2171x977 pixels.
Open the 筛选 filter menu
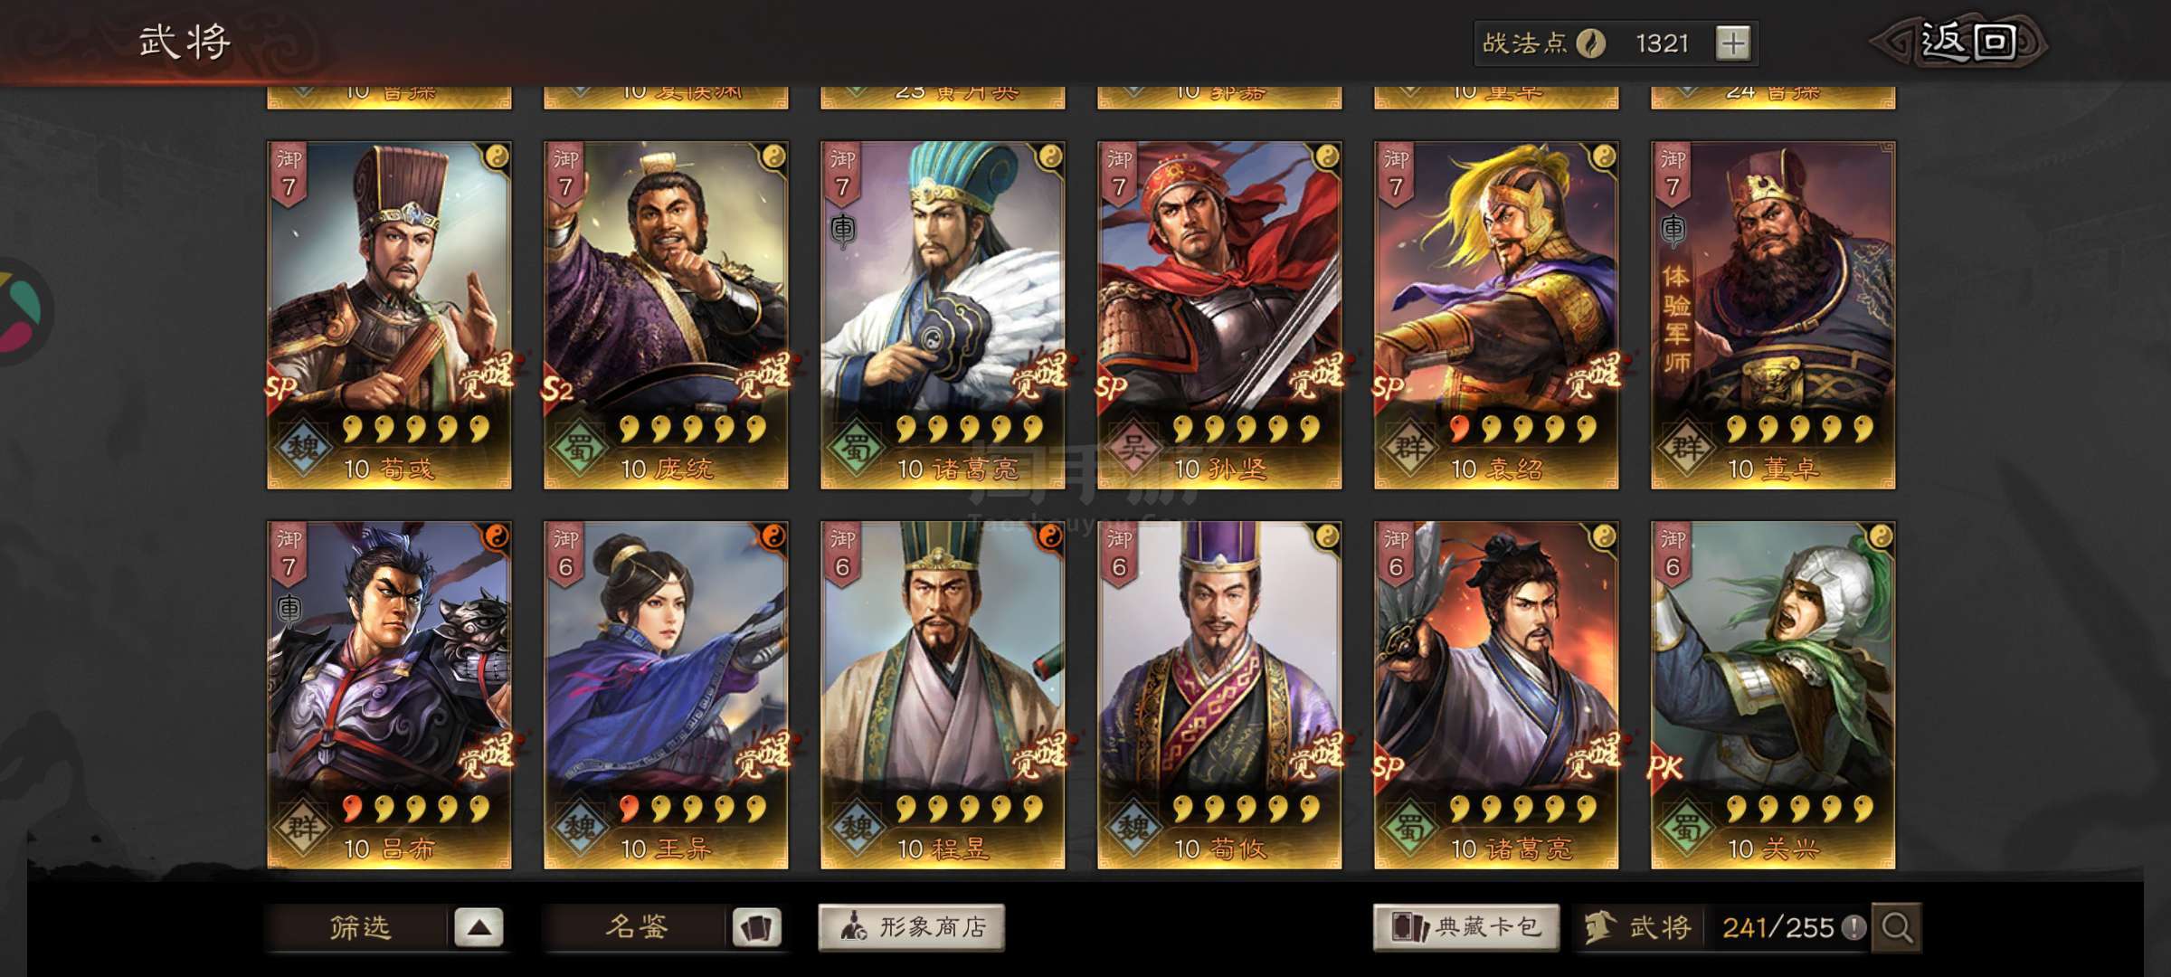pos(359,927)
